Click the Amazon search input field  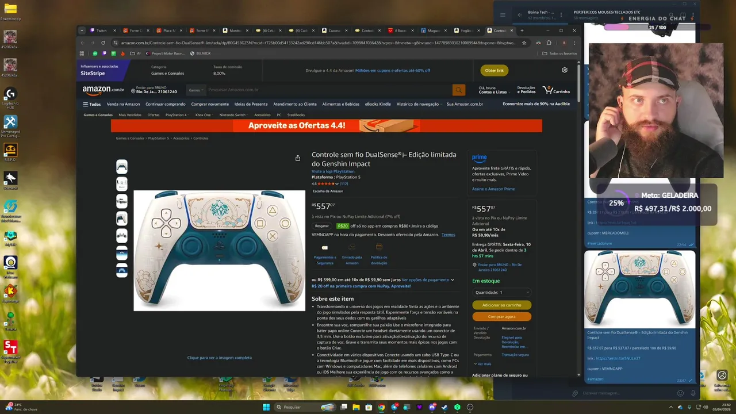[x=328, y=90]
